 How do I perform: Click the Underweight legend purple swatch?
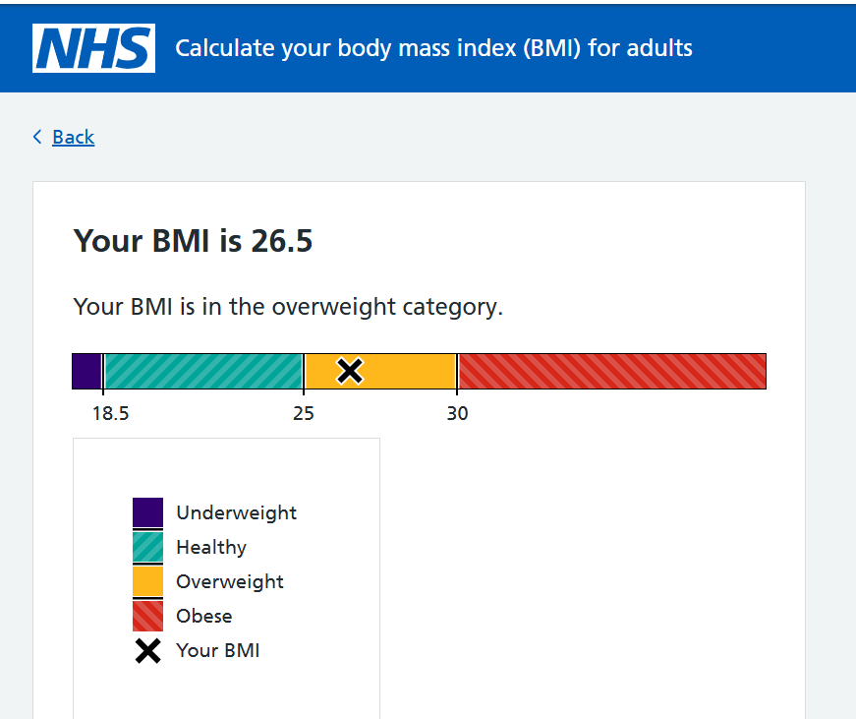(x=148, y=512)
